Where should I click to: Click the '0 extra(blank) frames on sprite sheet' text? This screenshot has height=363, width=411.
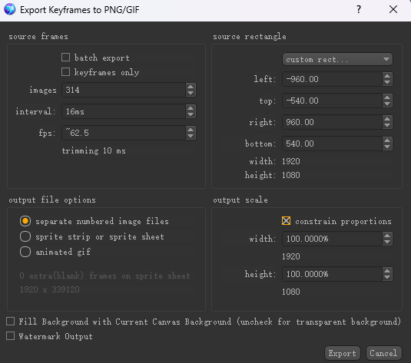point(104,276)
